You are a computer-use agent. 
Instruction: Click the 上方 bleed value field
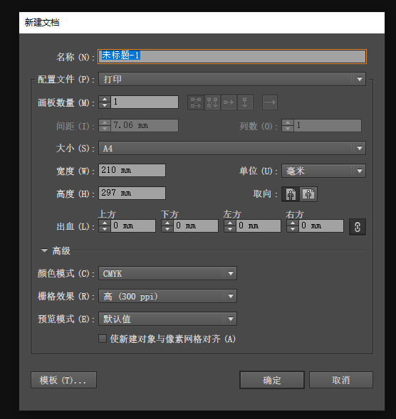(x=133, y=226)
